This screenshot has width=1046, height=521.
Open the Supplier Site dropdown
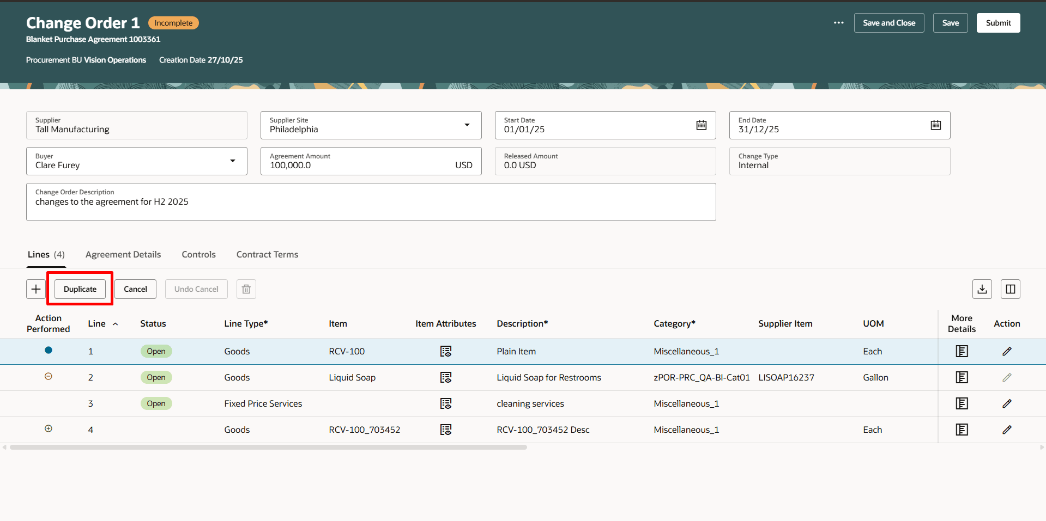click(467, 125)
